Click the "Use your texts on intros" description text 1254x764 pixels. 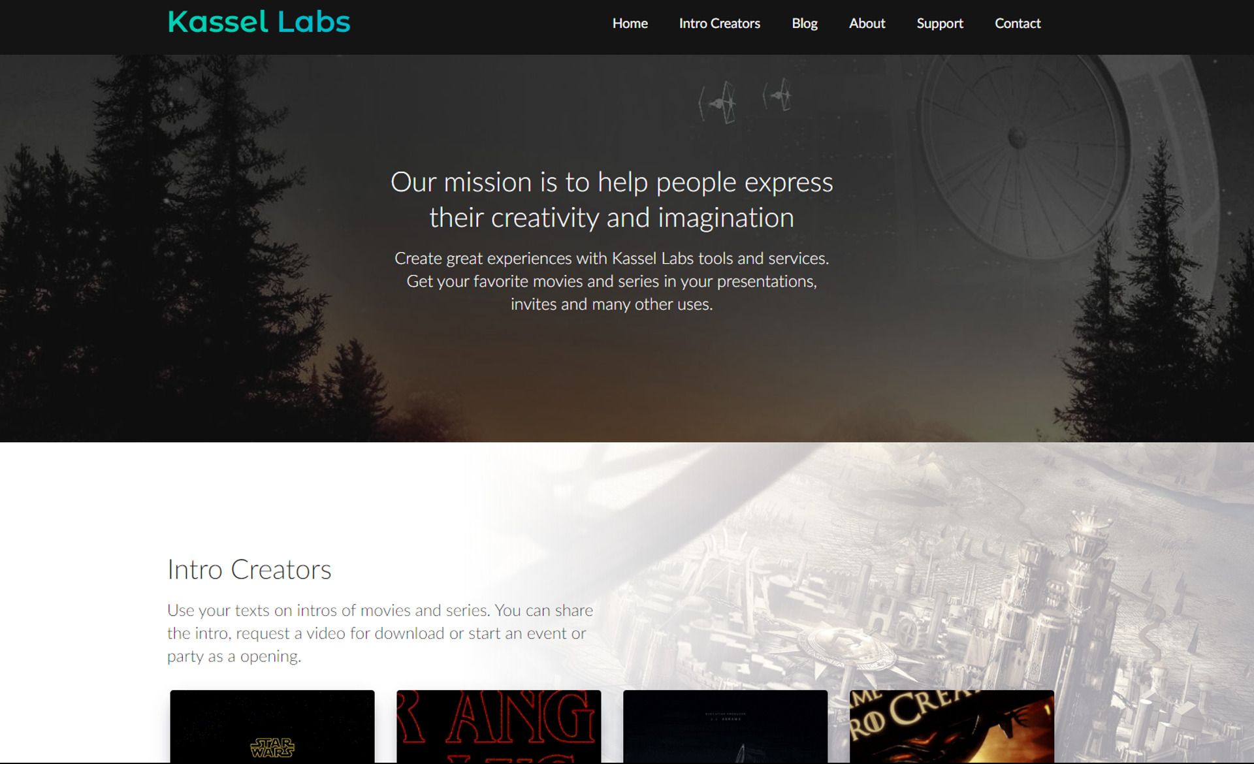[380, 633]
